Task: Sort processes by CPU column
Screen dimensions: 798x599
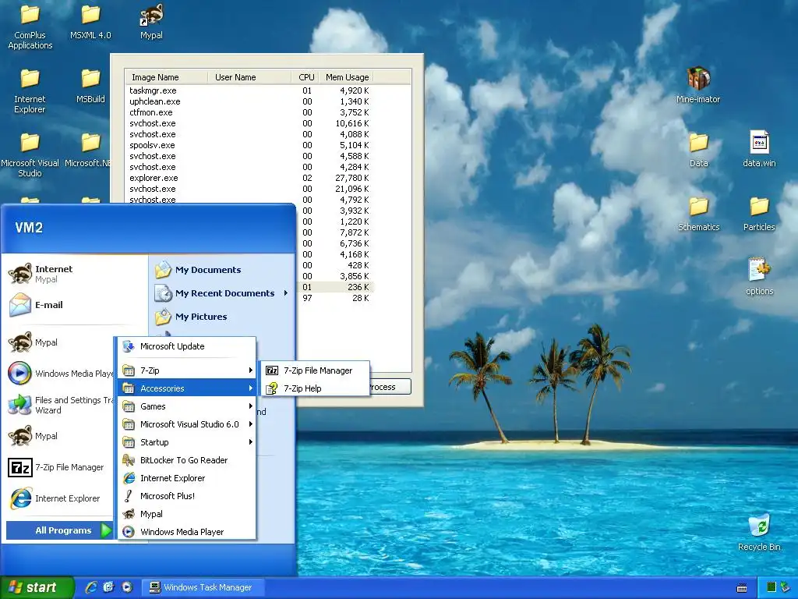Action: click(x=305, y=77)
